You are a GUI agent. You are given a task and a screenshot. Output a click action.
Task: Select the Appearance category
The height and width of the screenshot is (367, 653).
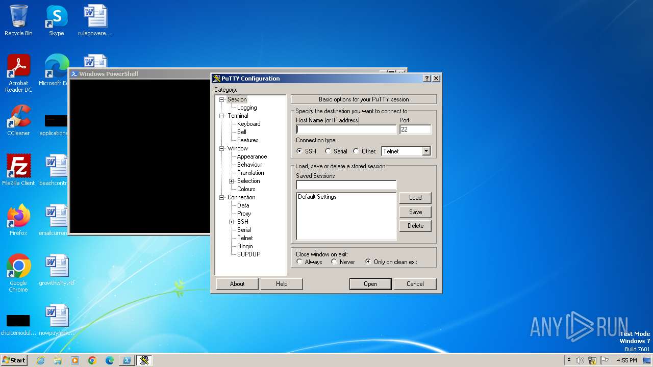tap(252, 156)
